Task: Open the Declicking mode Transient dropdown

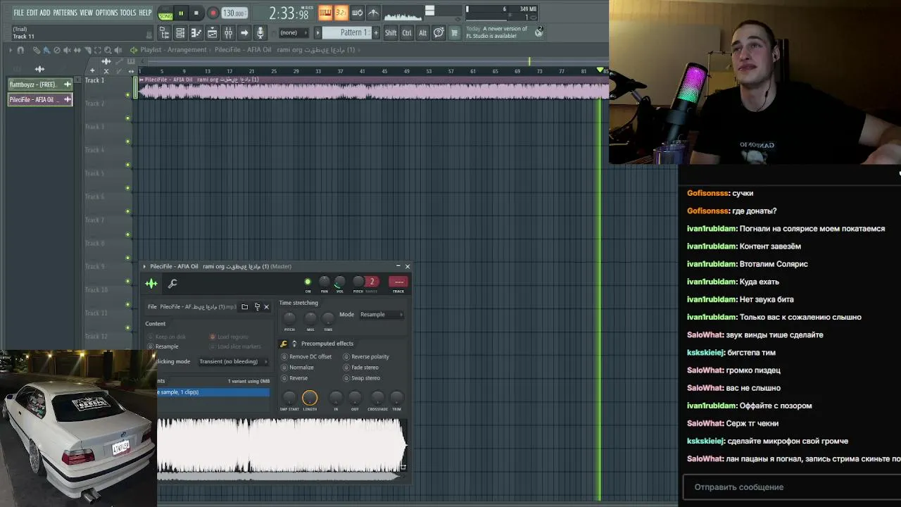Action: [233, 362]
